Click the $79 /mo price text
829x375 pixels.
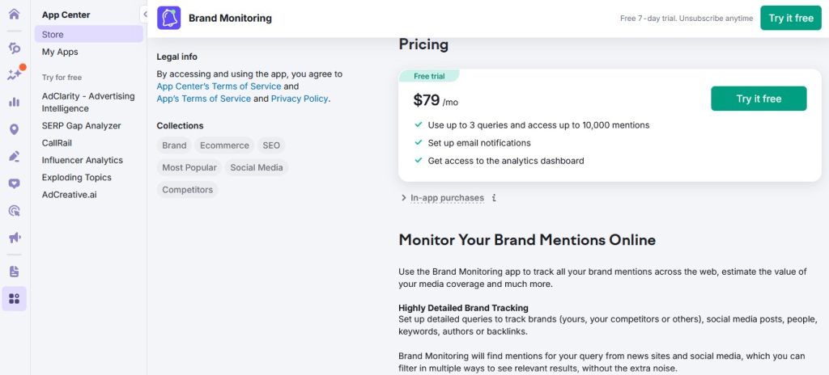coord(435,100)
